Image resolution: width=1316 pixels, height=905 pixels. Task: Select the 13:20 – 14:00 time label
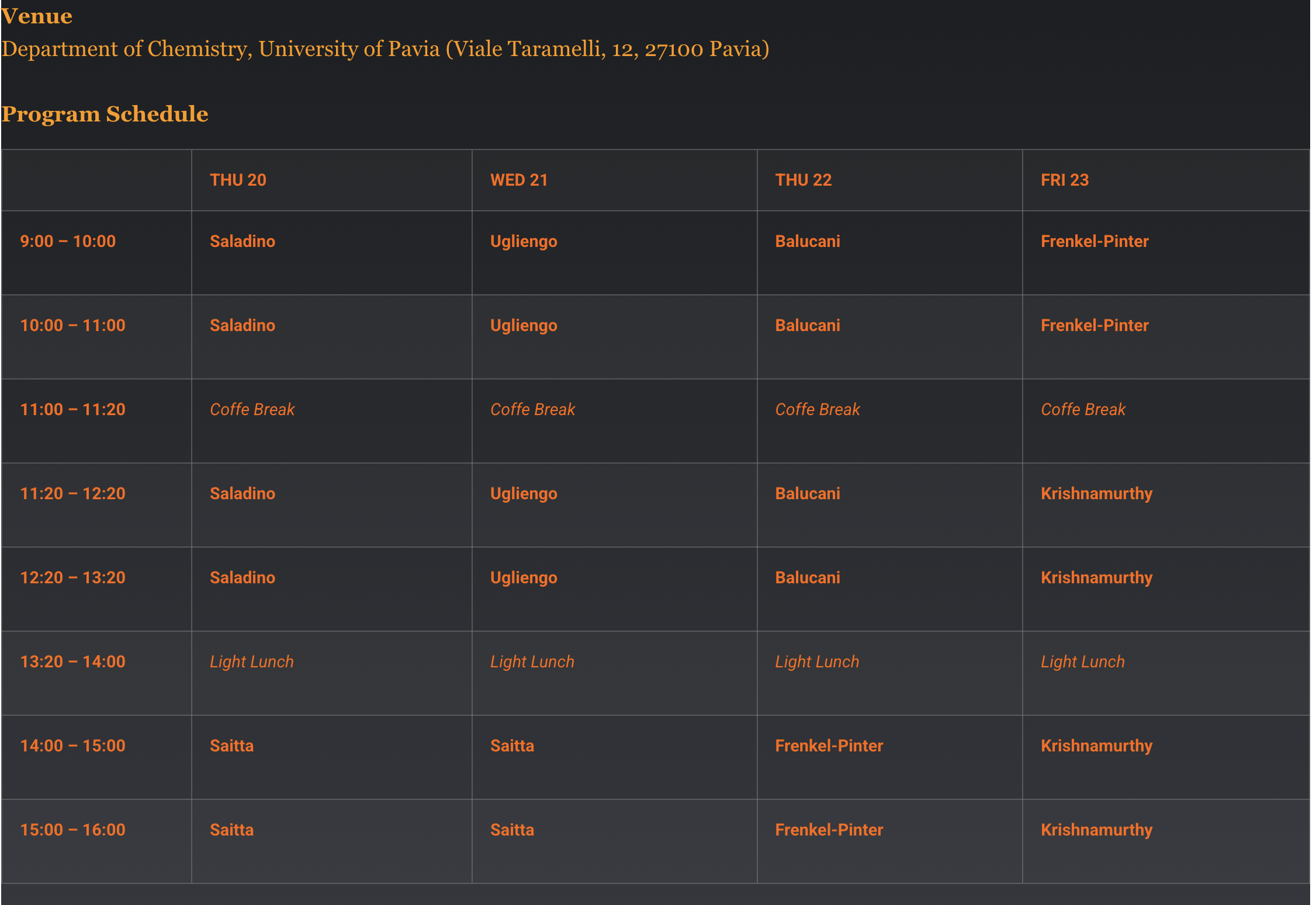coord(72,662)
